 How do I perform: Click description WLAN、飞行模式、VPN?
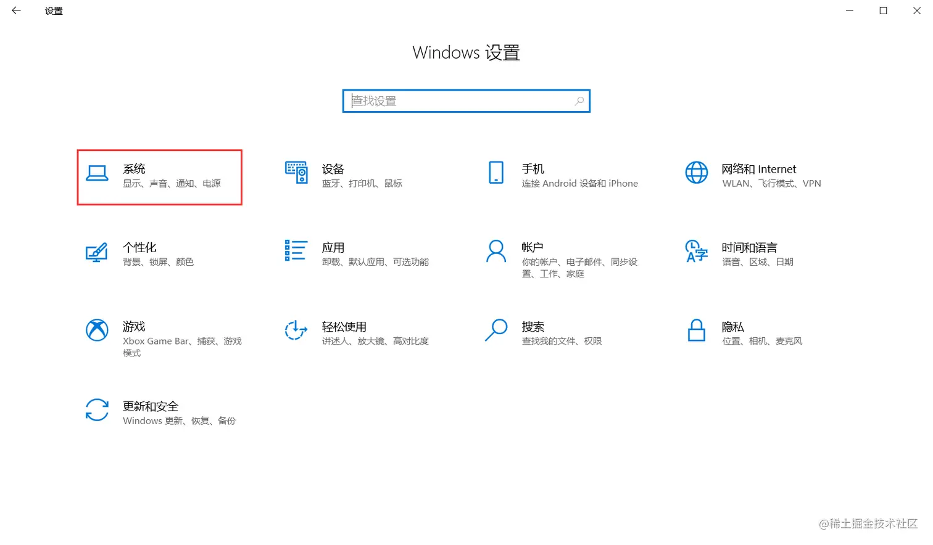(x=771, y=184)
